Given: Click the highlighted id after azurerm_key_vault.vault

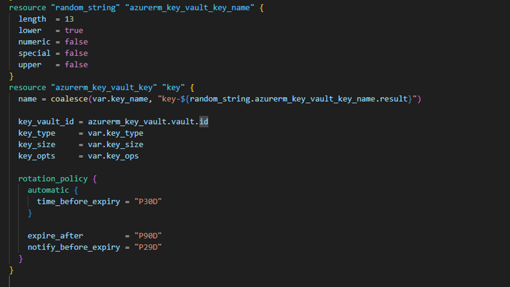Looking at the screenshot, I should pyautogui.click(x=203, y=122).
